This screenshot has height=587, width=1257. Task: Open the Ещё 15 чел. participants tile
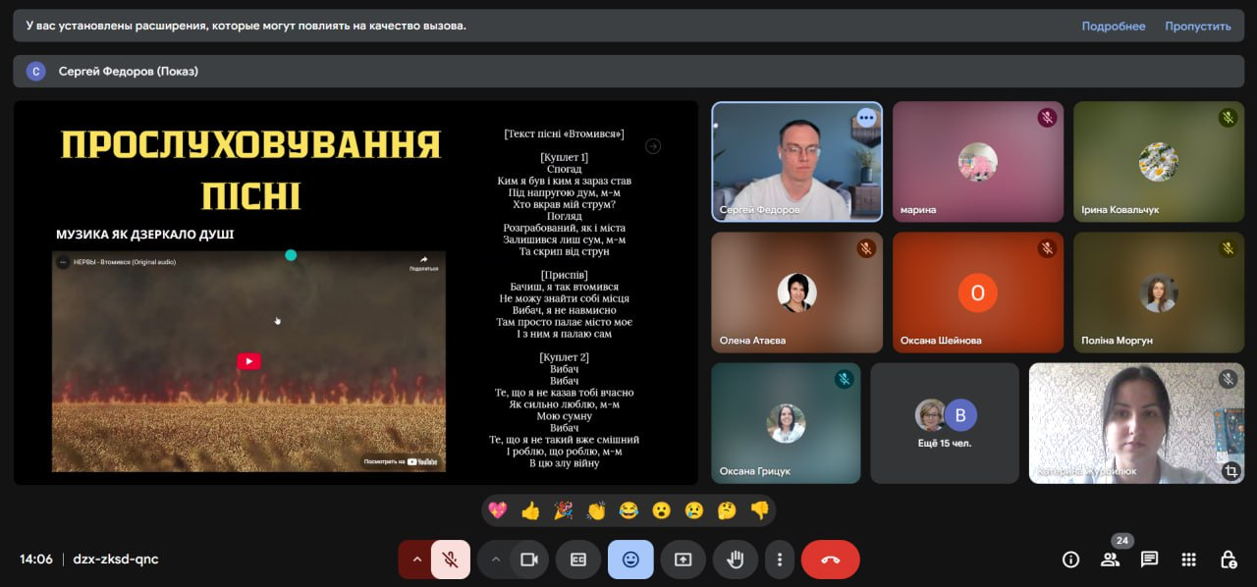(x=945, y=423)
